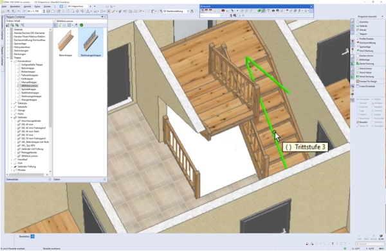Click the camera icon in 3D Ansicht toolbar
The height and width of the screenshot is (251, 386).
[273, 11]
